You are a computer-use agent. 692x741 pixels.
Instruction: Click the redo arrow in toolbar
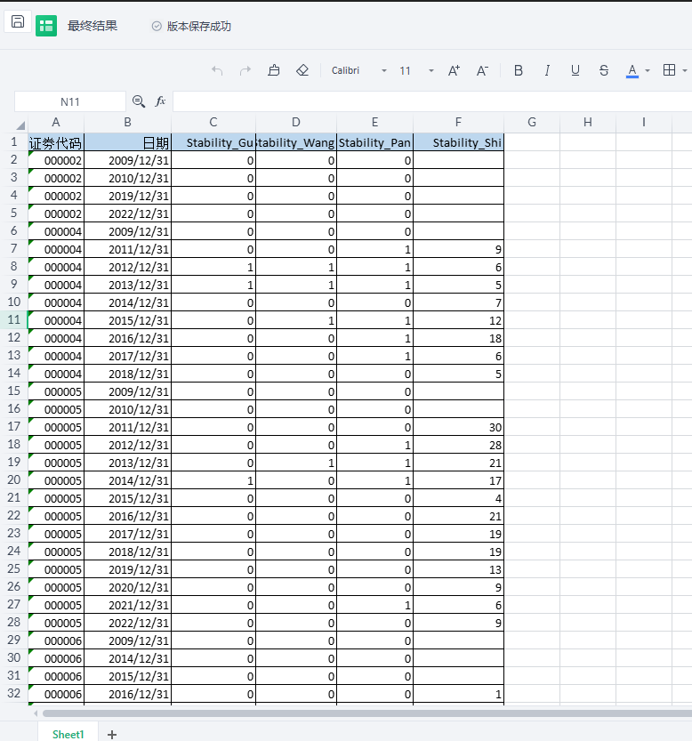coord(245,70)
